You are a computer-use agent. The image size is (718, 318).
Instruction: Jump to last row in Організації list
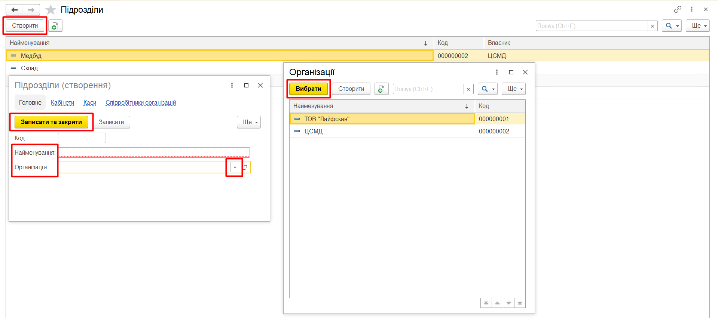coord(520,303)
